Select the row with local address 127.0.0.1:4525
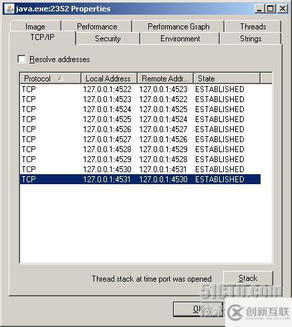This screenshot has width=292, height=327. click(x=140, y=119)
